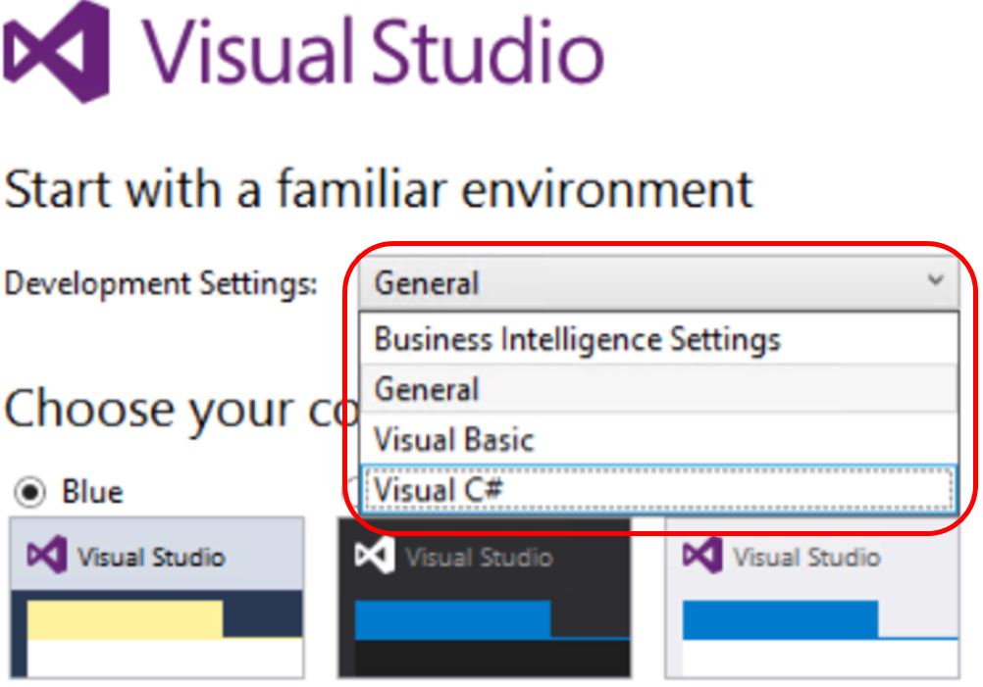Choose the blue theme preview thumbnail
The width and height of the screenshot is (983, 687).
click(x=156, y=598)
